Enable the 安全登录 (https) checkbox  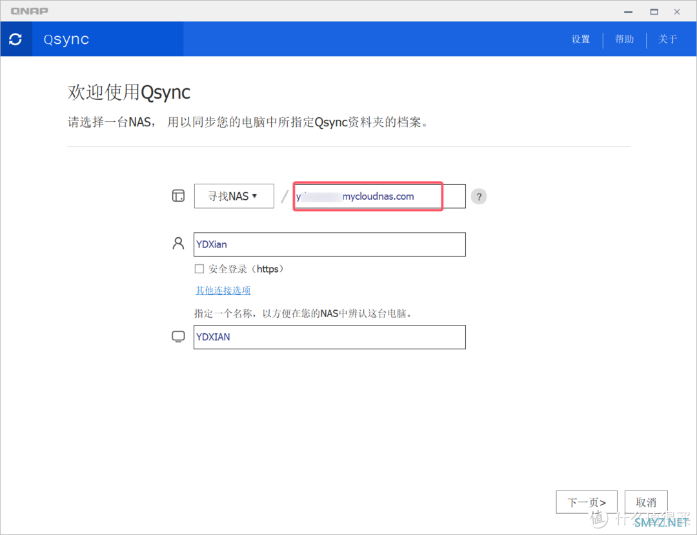(x=199, y=269)
